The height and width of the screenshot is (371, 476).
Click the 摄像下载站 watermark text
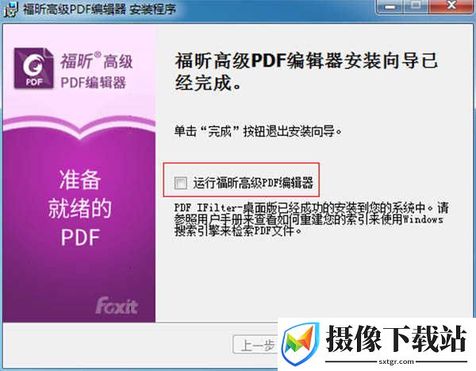pos(396,338)
